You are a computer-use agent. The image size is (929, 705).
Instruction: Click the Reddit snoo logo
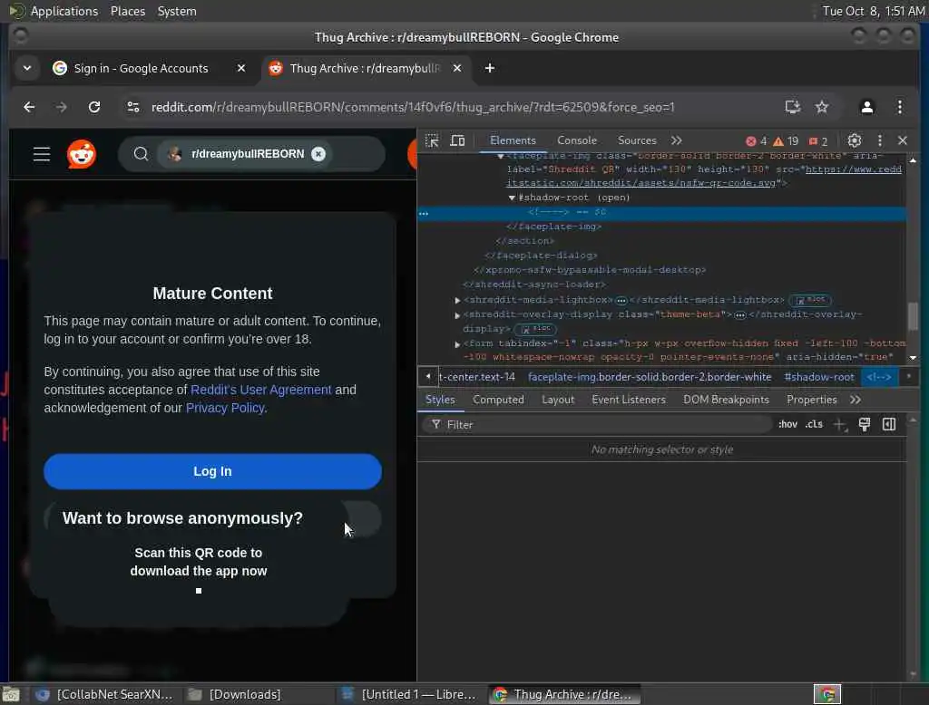(x=81, y=154)
